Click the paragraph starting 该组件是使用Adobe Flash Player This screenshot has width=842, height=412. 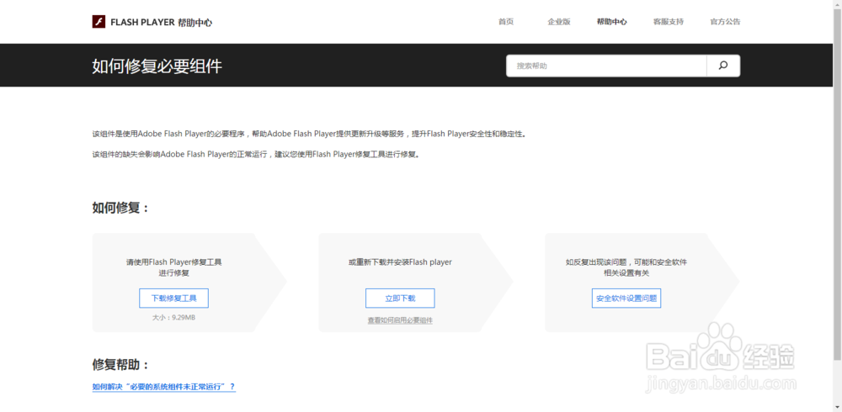[309, 135]
